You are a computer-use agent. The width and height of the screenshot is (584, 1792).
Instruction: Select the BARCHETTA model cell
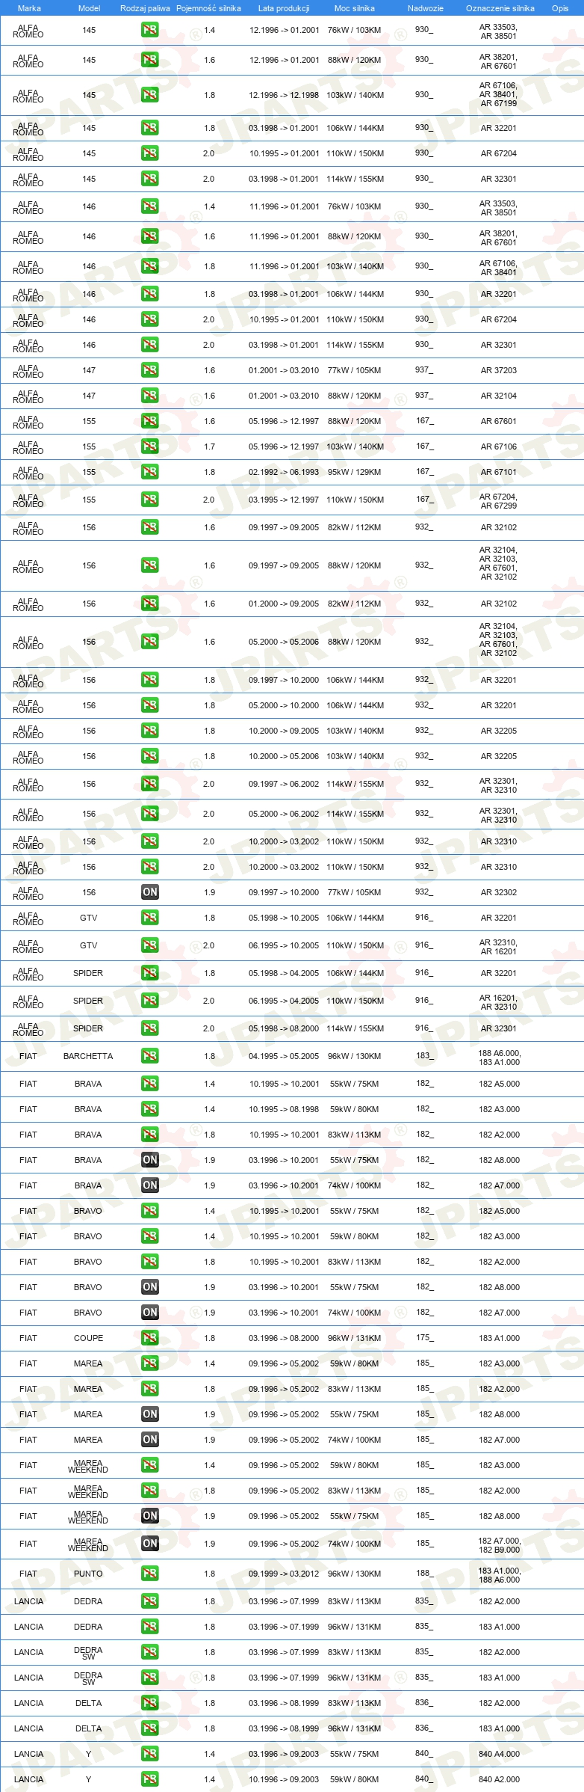[x=88, y=1056]
